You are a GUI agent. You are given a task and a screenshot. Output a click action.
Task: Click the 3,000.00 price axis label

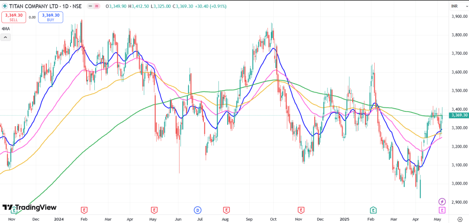pyautogui.click(x=459, y=184)
